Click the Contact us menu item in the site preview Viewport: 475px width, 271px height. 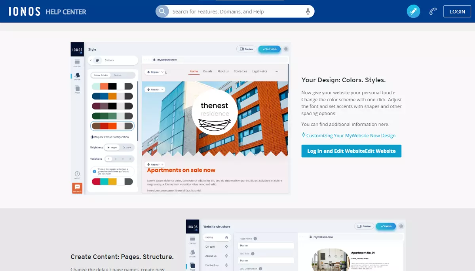coord(240,71)
